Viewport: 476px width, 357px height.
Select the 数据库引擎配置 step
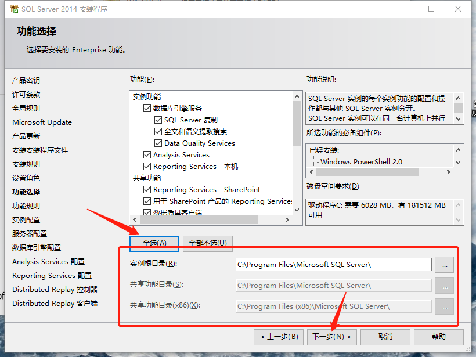pyautogui.click(x=37, y=248)
